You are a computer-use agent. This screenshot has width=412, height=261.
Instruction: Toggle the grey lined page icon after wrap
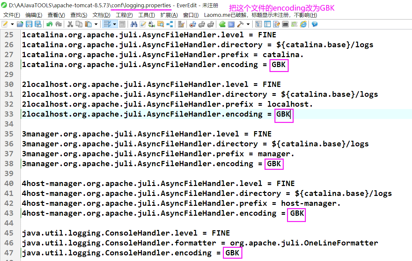[122, 24]
